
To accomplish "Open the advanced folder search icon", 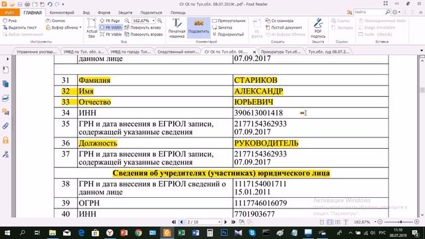I will pos(349,12).
